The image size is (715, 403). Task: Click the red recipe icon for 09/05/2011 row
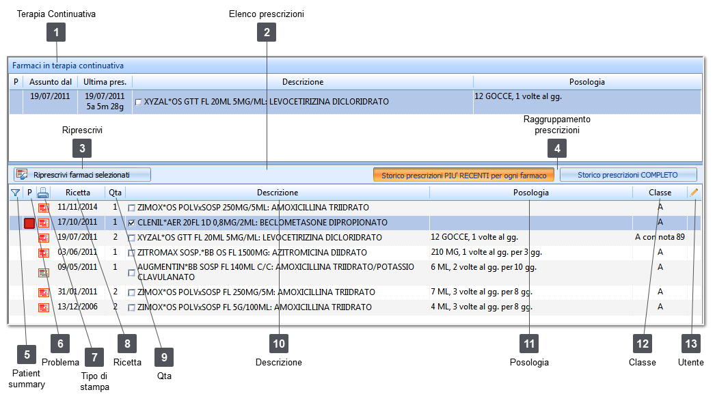click(x=44, y=273)
